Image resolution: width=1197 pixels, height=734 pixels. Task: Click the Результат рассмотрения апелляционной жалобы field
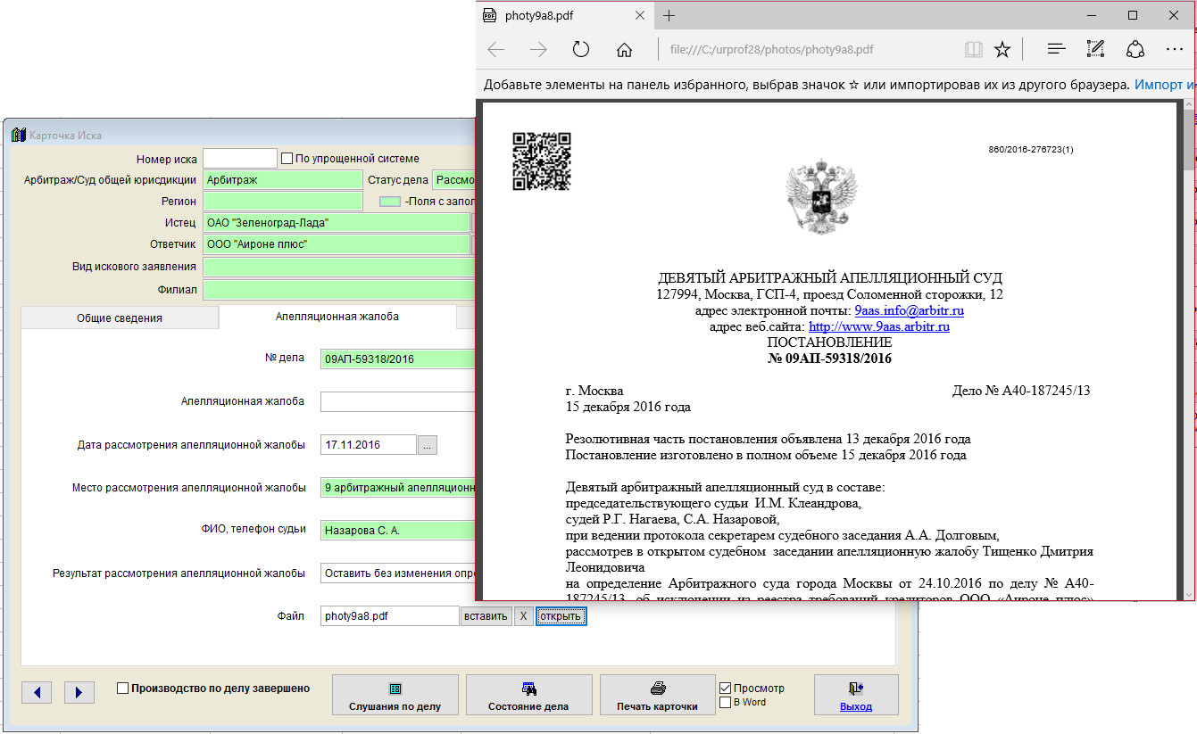click(x=398, y=573)
